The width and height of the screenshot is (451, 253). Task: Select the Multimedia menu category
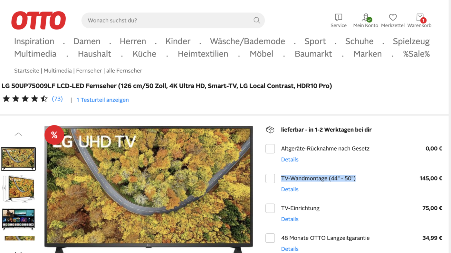tap(35, 54)
